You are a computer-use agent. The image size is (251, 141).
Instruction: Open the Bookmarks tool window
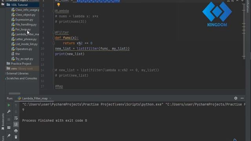tap(3, 121)
